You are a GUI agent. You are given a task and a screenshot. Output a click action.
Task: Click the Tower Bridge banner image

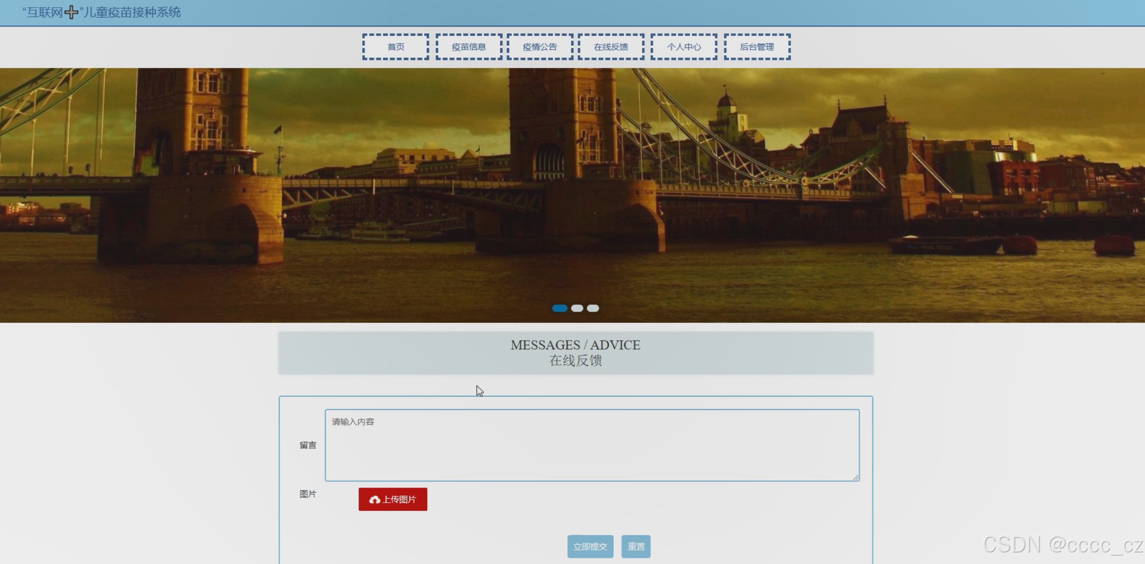pyautogui.click(x=572, y=195)
